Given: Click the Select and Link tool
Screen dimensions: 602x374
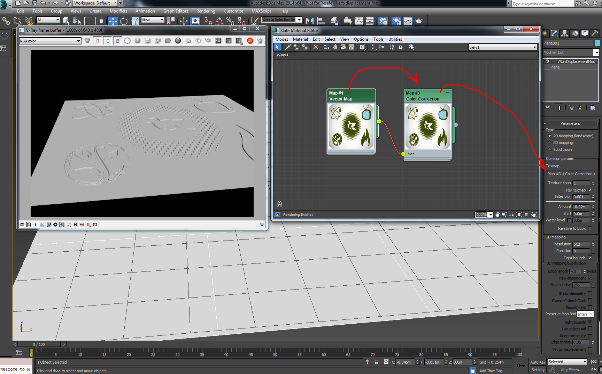Looking at the screenshot, I should (x=6, y=21).
